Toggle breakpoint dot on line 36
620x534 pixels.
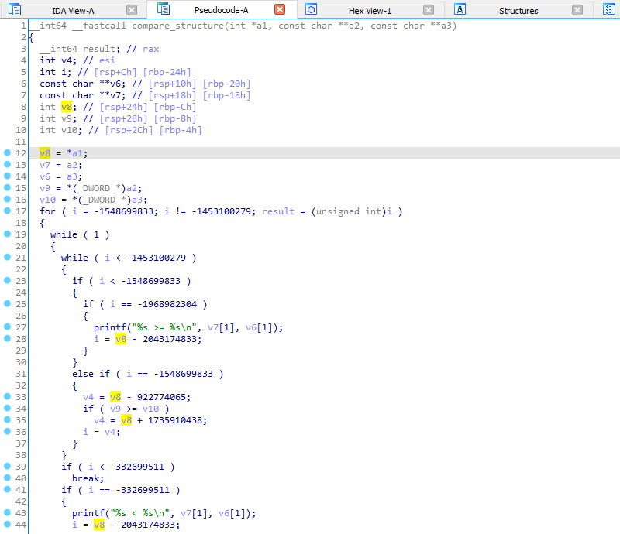click(7, 431)
